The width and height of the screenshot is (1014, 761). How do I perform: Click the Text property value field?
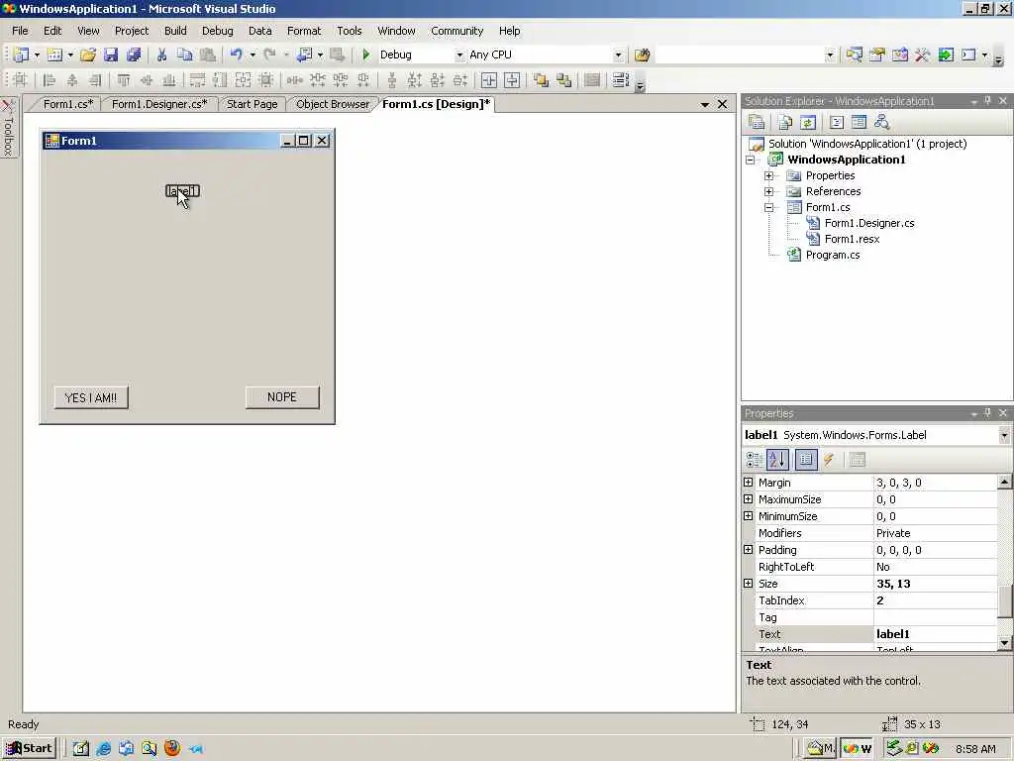coord(935,634)
